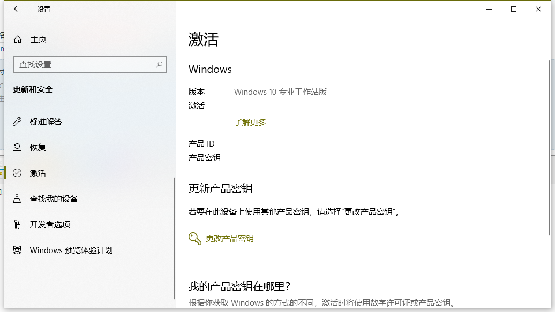555x312 pixels.
Task: Go back with the arrow icon
Action: point(17,9)
